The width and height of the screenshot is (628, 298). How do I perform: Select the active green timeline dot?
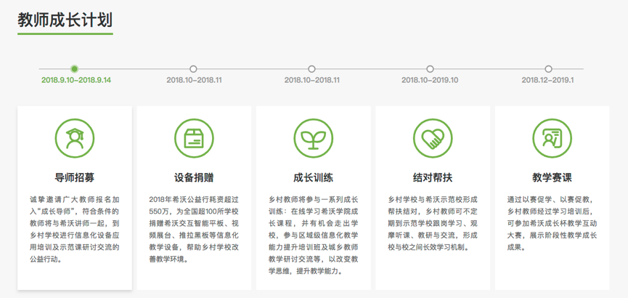coord(75,69)
